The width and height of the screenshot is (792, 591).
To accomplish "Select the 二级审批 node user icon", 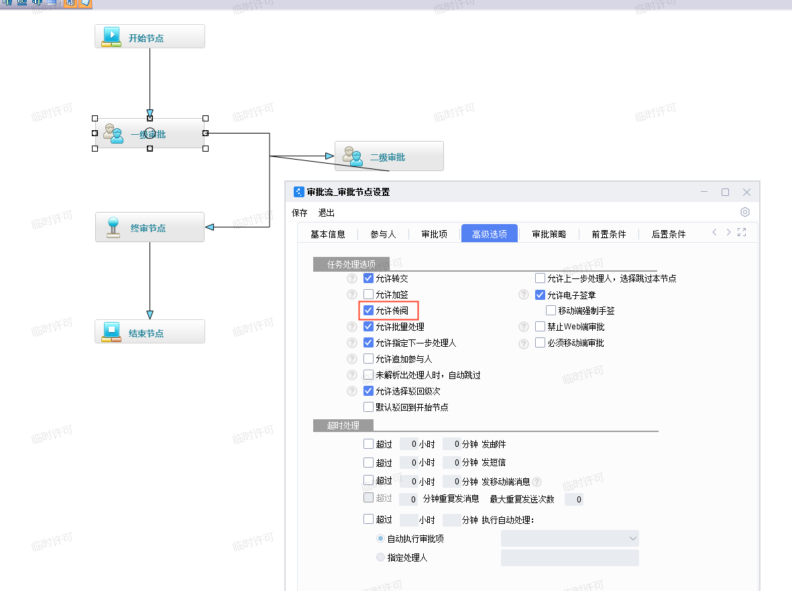I will 352,156.
